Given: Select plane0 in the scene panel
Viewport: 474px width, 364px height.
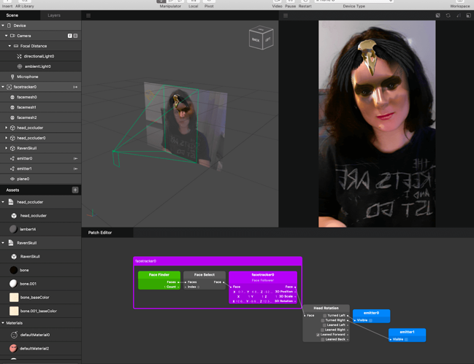Looking at the screenshot, I should pos(40,179).
